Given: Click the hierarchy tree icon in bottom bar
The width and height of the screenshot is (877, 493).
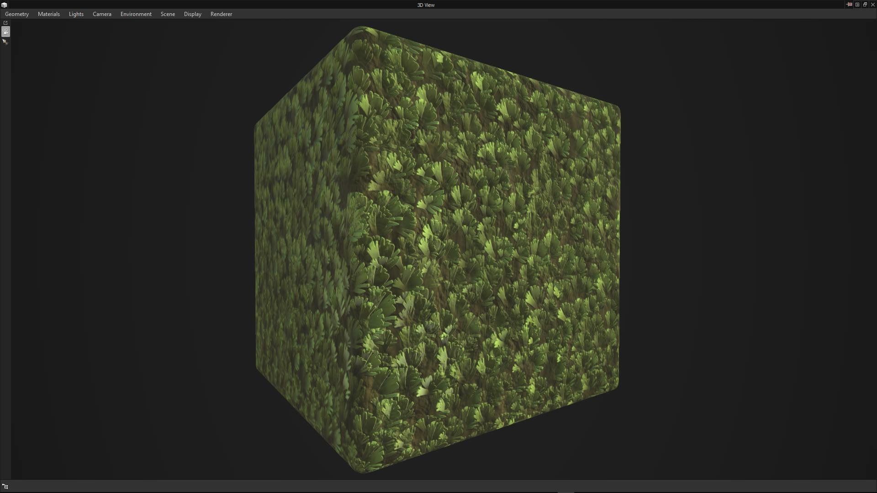Looking at the screenshot, I should pos(5,486).
